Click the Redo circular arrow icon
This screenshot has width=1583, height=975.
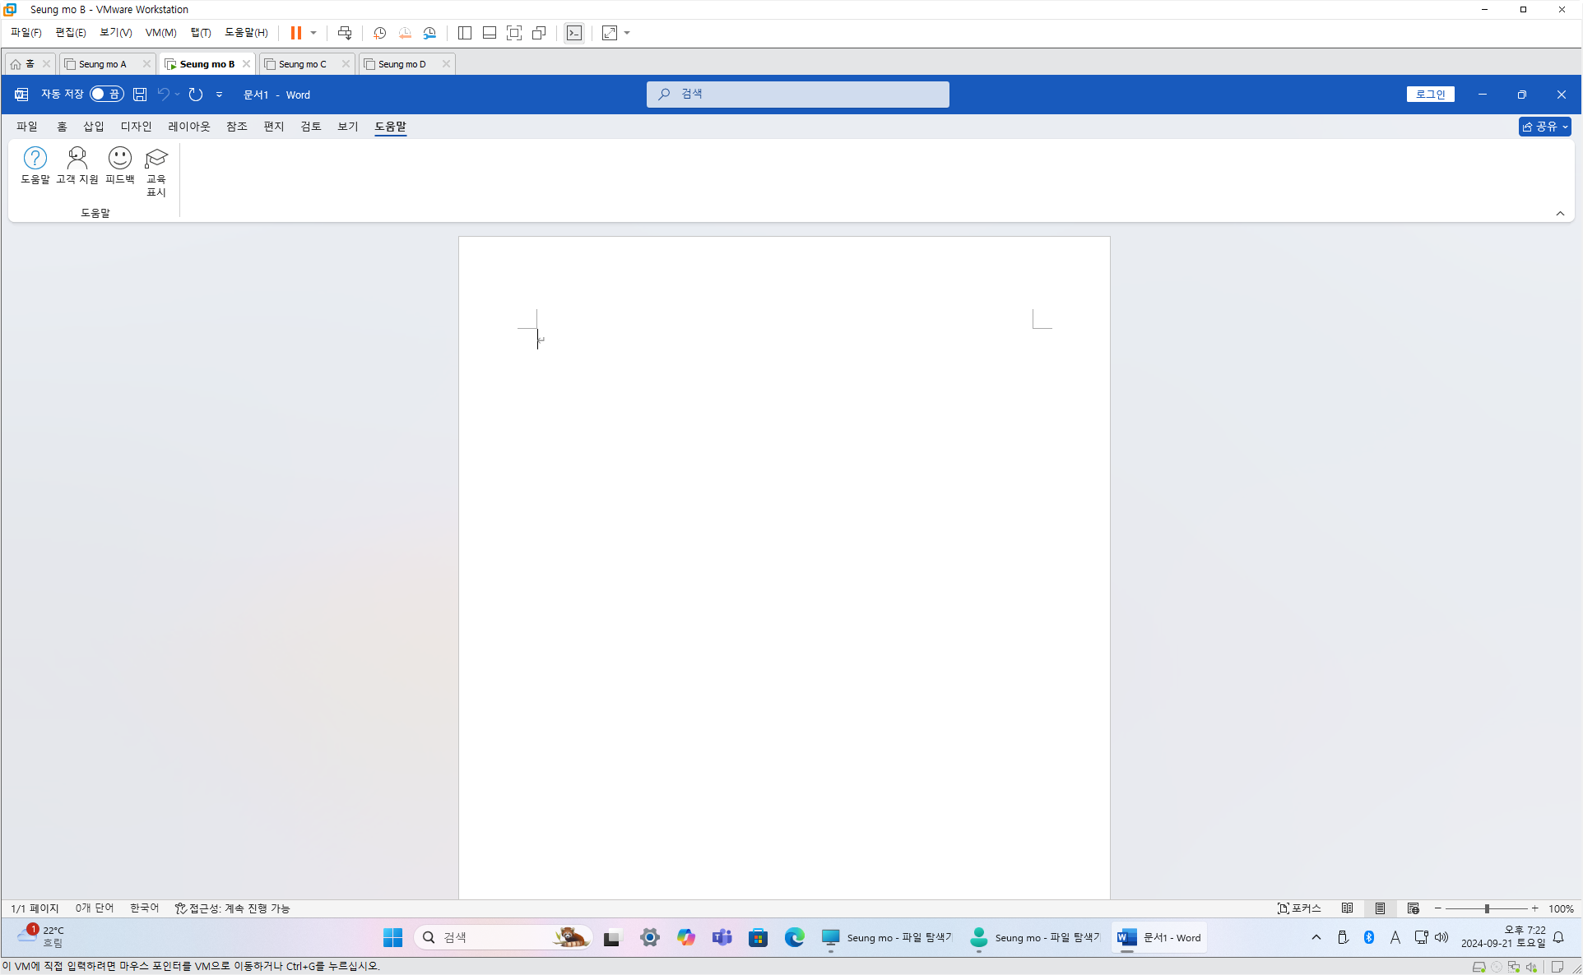pyautogui.click(x=196, y=95)
